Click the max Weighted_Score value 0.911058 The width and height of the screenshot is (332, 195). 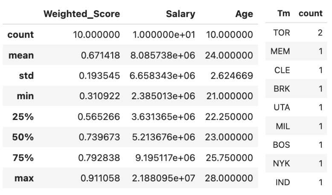100,178
